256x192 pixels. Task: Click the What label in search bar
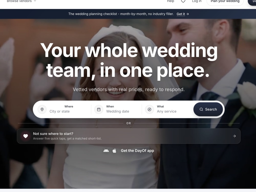[x=160, y=106]
